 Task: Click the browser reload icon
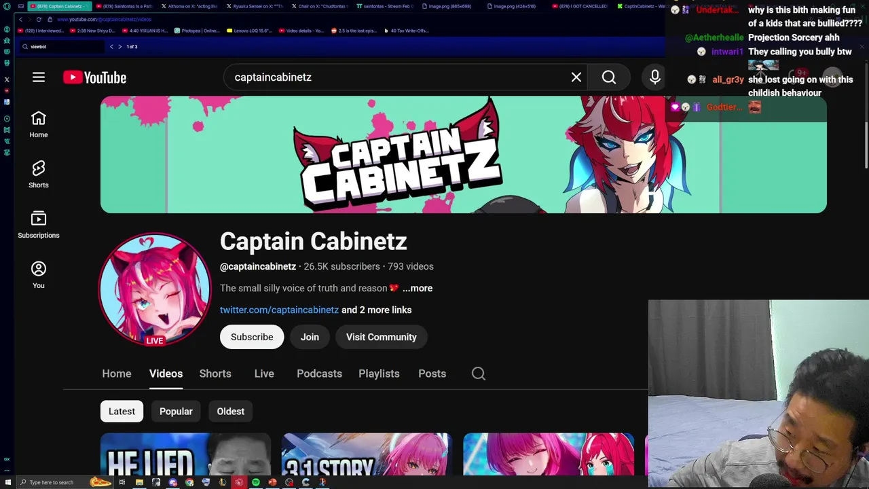click(39, 19)
